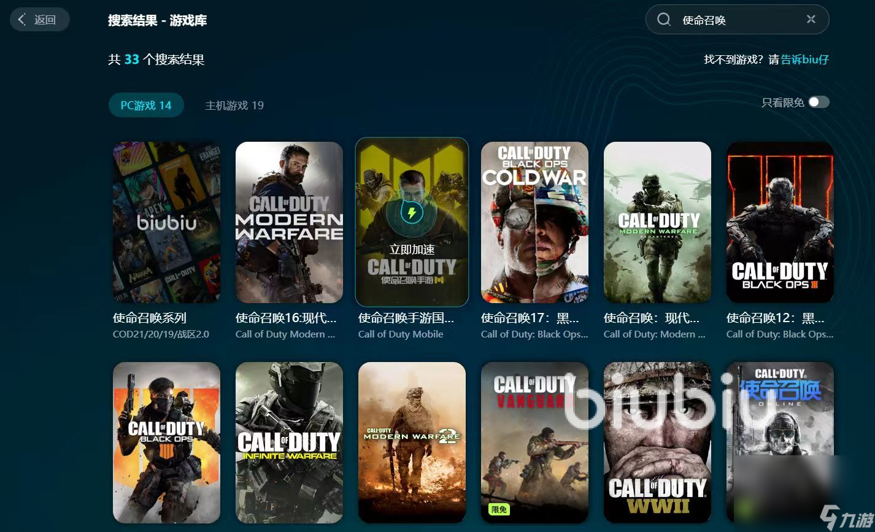
Task: Select the Call of Duty Modern Warfare 16 cover
Action: click(289, 222)
